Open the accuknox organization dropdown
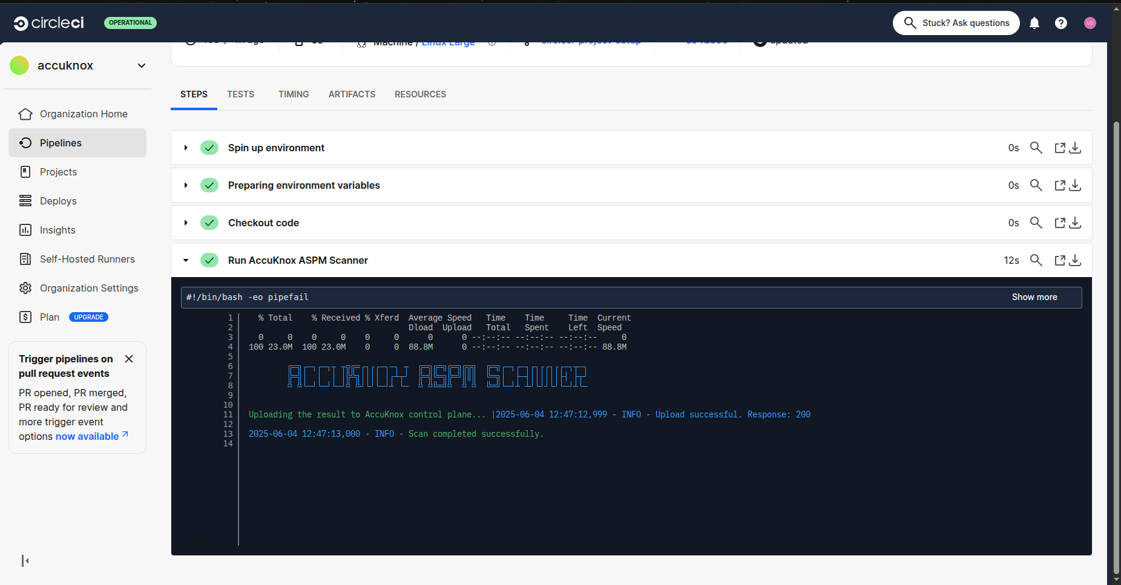Viewport: 1121px width, 585px height. pyautogui.click(x=141, y=65)
